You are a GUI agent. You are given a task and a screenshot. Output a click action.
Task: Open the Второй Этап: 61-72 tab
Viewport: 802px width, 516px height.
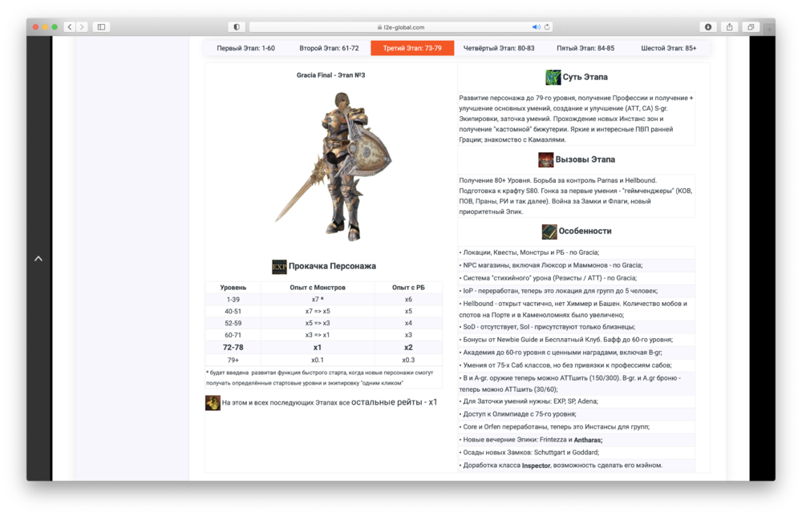click(x=330, y=47)
